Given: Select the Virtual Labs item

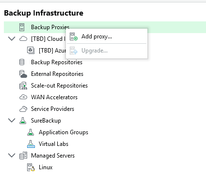Looking at the screenshot, I should coord(53,144).
